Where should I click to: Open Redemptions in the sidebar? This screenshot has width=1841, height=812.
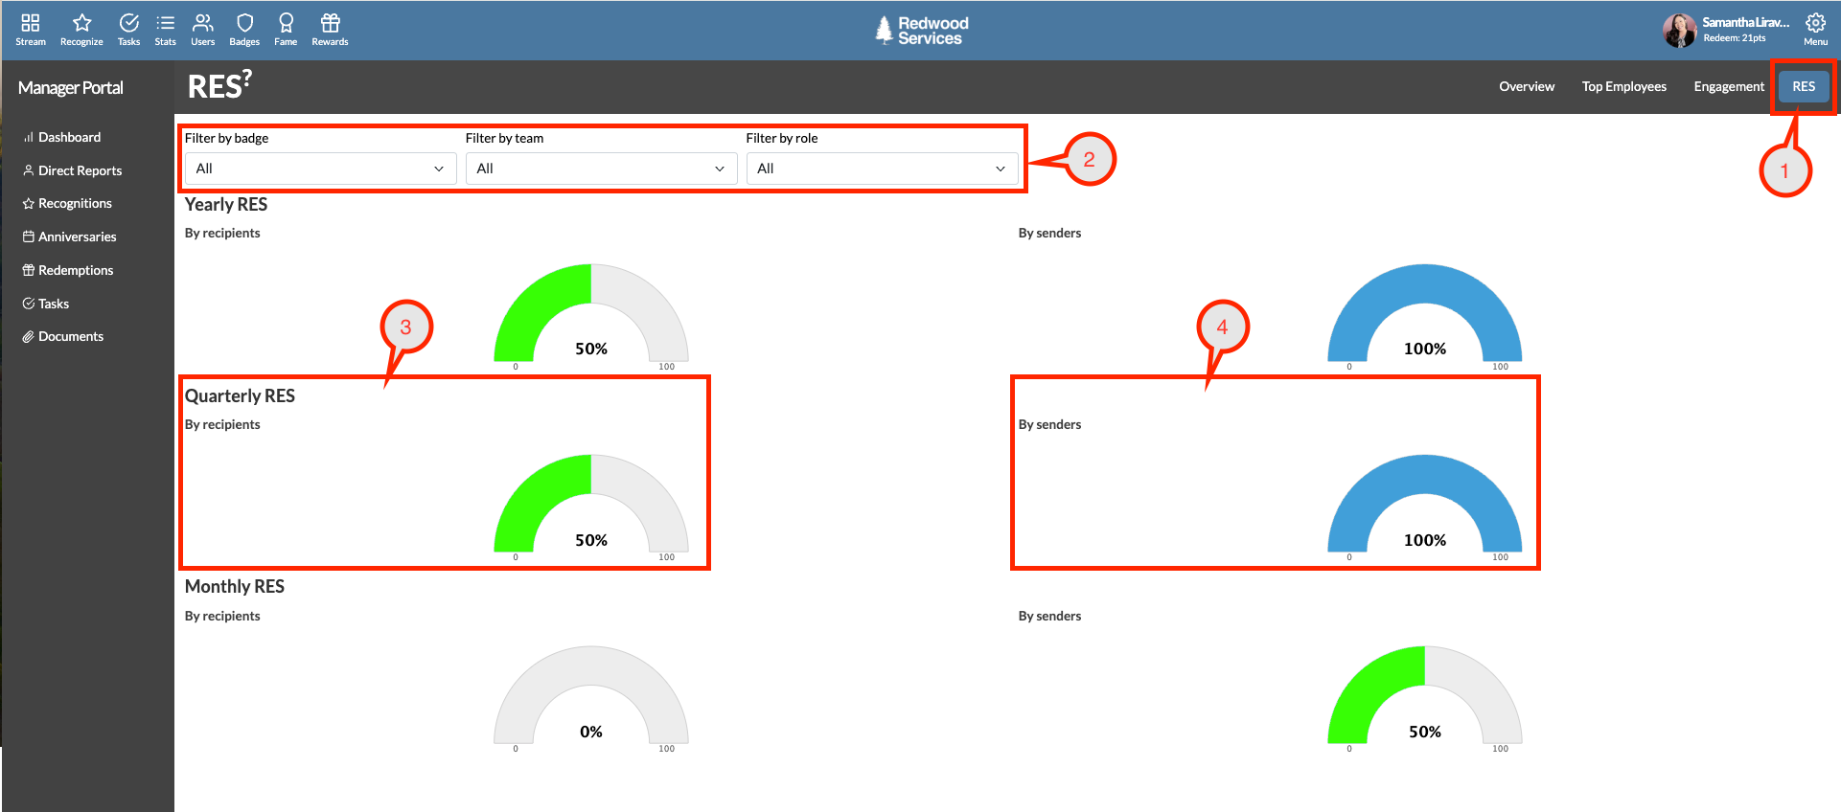(x=67, y=270)
